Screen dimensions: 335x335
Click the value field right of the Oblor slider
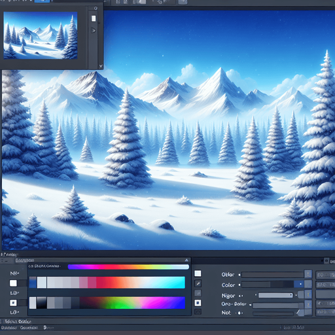pos(325,275)
